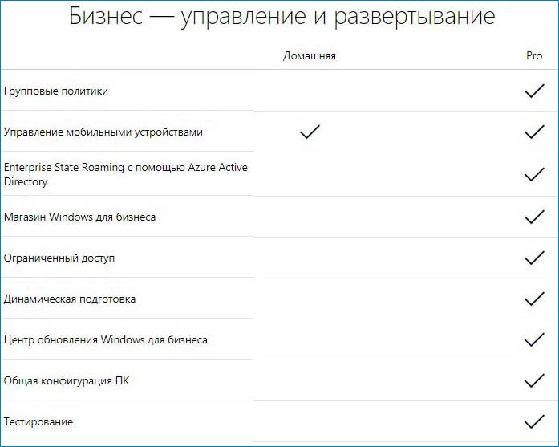Click Центр обновления Windows для бизнеса label

106,339
